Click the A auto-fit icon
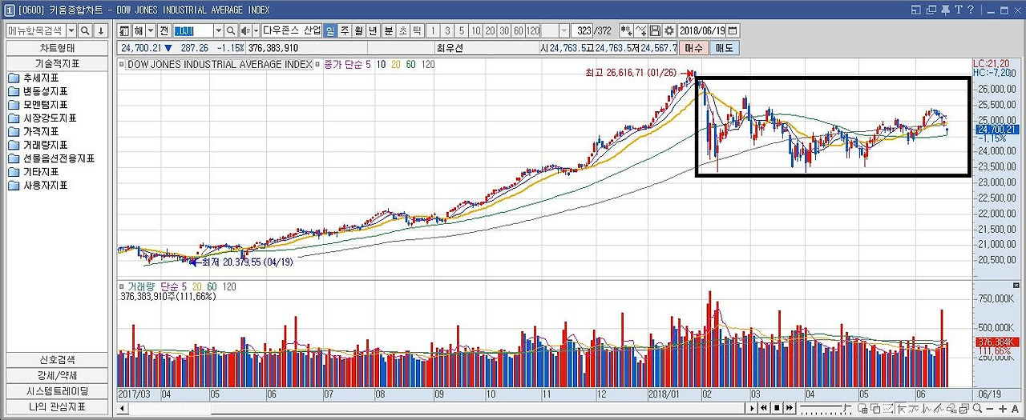Viewport: 1026px width, 420px height. pyautogui.click(x=1016, y=409)
